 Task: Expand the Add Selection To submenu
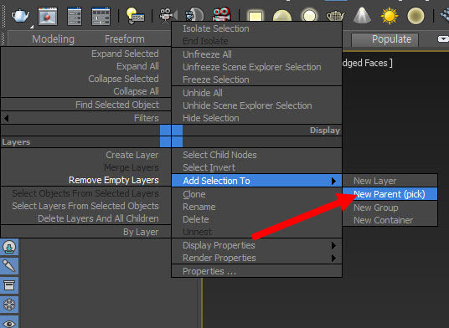tap(256, 181)
